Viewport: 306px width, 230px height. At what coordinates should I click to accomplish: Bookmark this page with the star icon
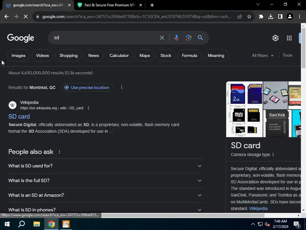(x=249, y=17)
